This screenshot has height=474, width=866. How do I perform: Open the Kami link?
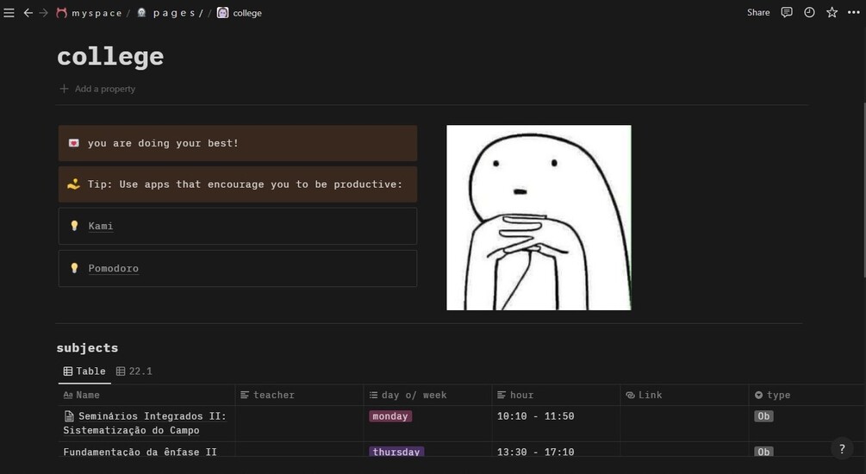(x=101, y=226)
